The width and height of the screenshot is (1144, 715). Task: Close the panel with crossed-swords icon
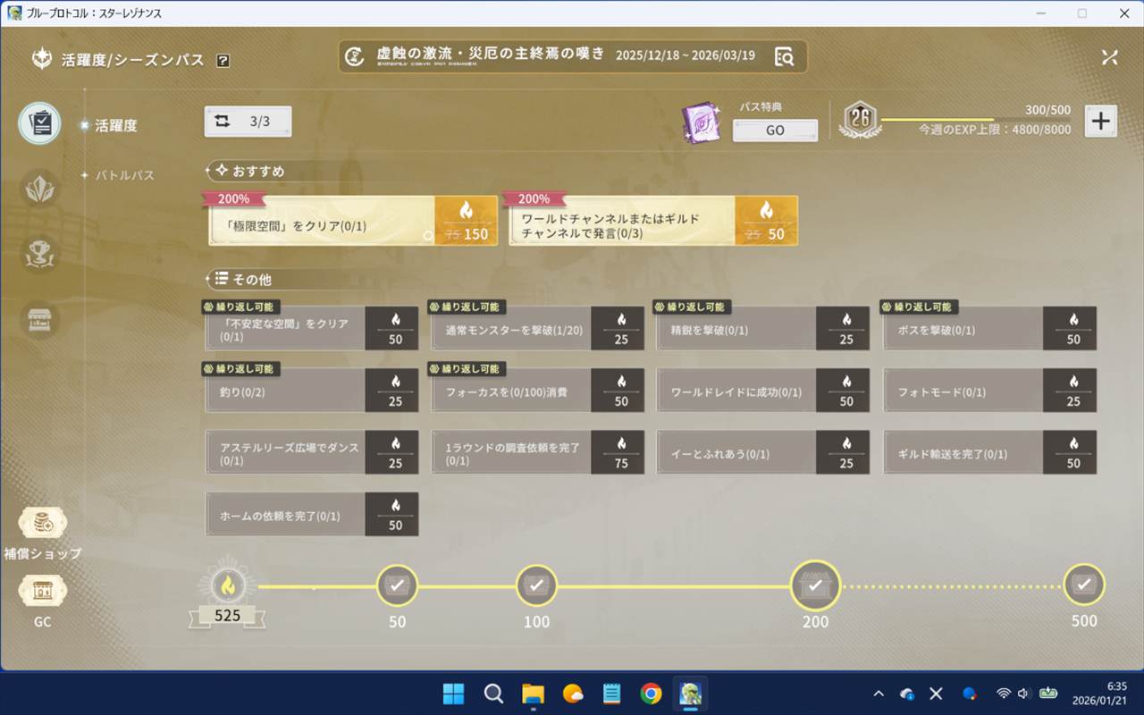pos(1109,57)
